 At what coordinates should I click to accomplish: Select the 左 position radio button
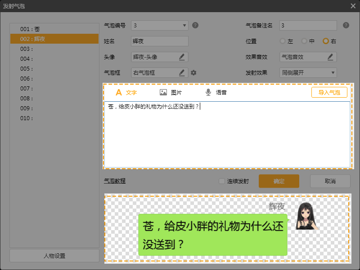(x=283, y=41)
